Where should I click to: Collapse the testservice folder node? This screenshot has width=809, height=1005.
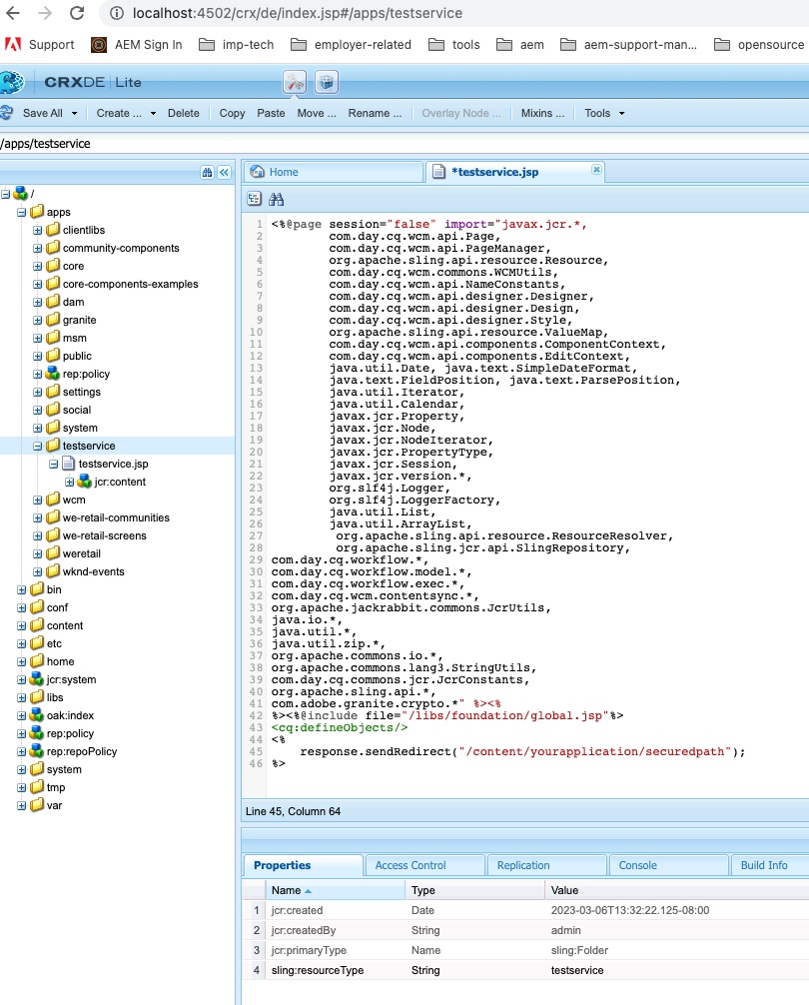tap(38, 446)
